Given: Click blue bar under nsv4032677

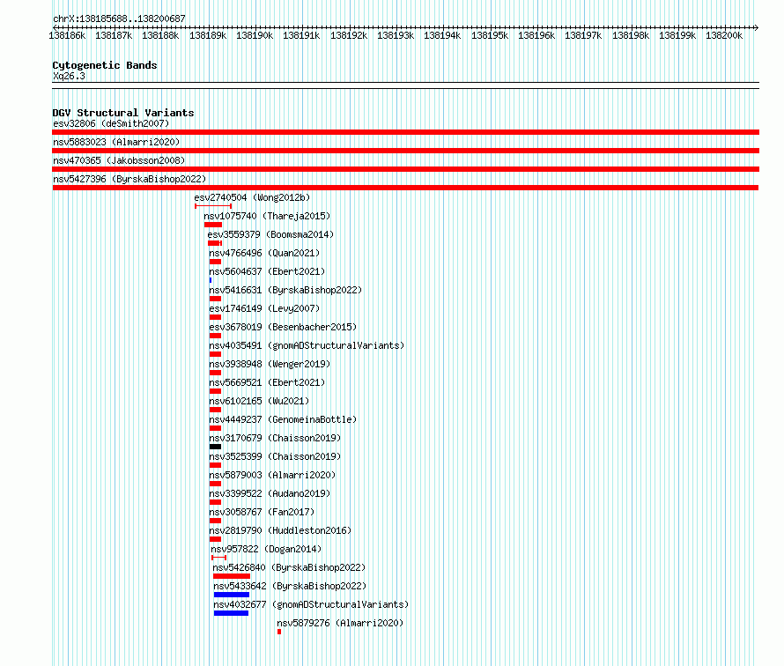Looking at the screenshot, I should (231, 613).
